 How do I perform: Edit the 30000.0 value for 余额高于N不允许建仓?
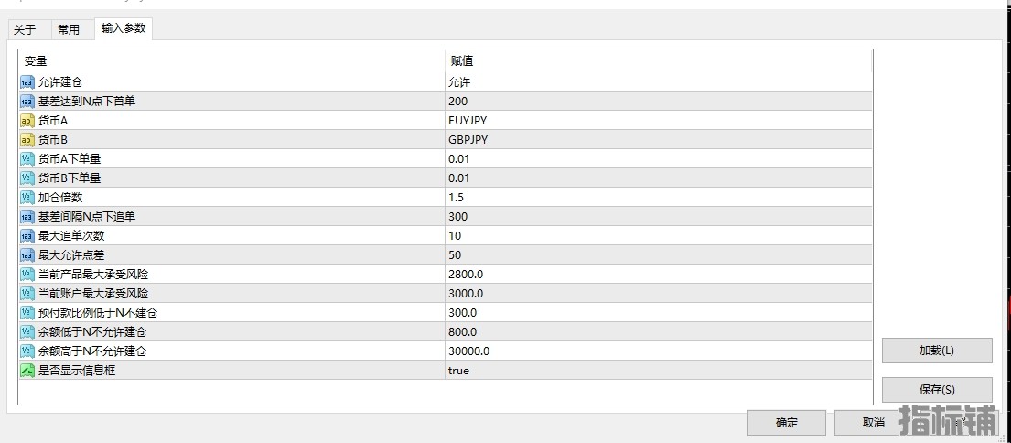(x=659, y=351)
